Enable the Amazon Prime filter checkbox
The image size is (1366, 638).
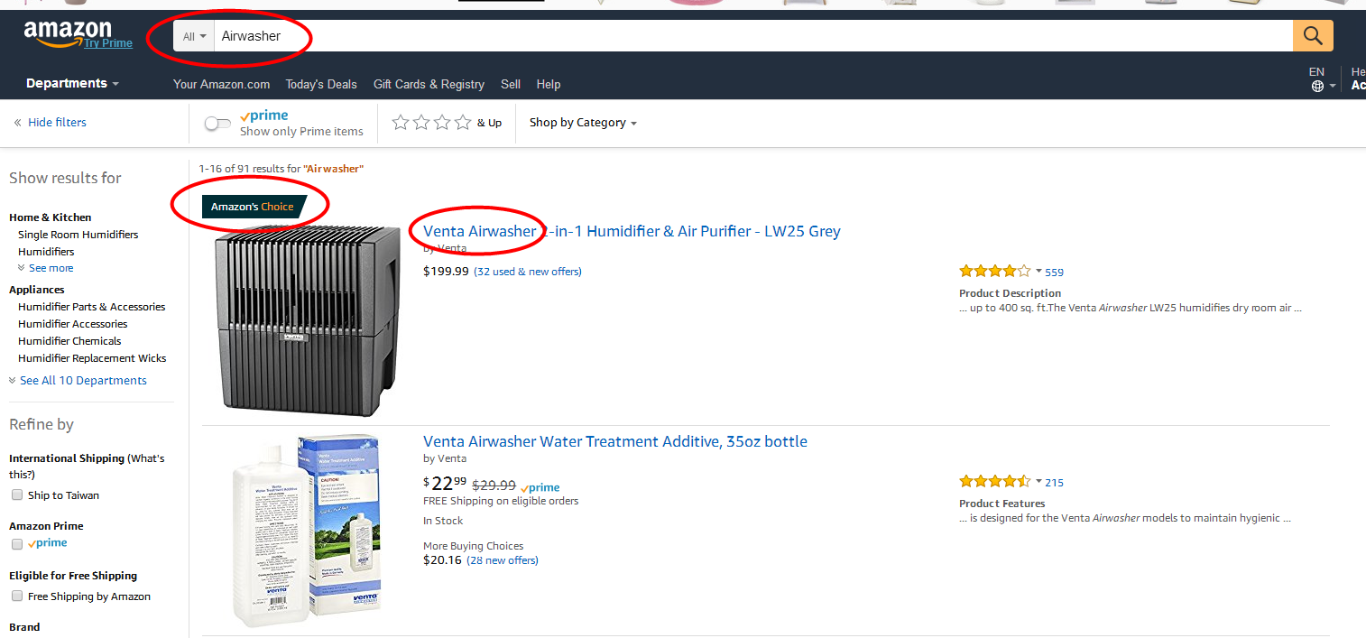tap(17, 544)
